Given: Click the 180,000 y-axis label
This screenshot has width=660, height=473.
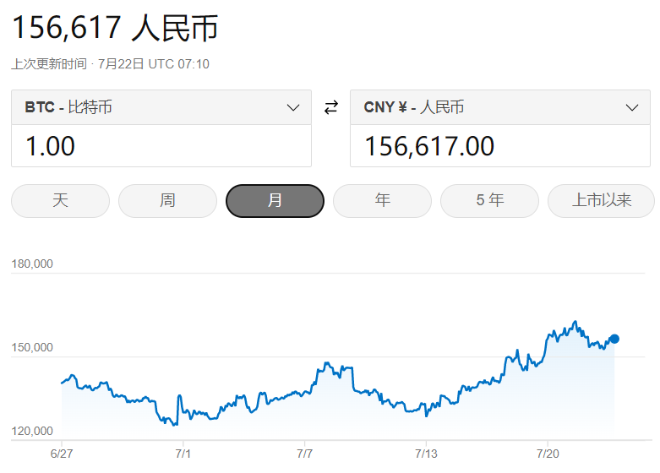Looking at the screenshot, I should point(32,264).
